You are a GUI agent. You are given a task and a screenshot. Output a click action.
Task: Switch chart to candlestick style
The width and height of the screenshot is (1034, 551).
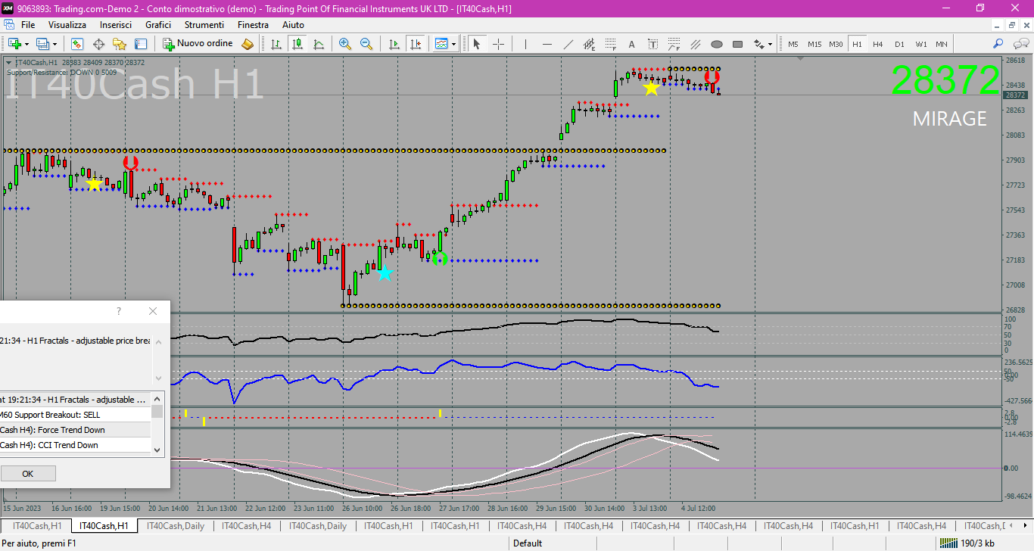coord(297,44)
